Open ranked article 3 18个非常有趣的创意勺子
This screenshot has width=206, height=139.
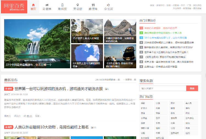click(166, 38)
